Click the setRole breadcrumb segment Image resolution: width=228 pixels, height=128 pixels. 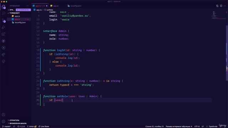tap(50, 10)
